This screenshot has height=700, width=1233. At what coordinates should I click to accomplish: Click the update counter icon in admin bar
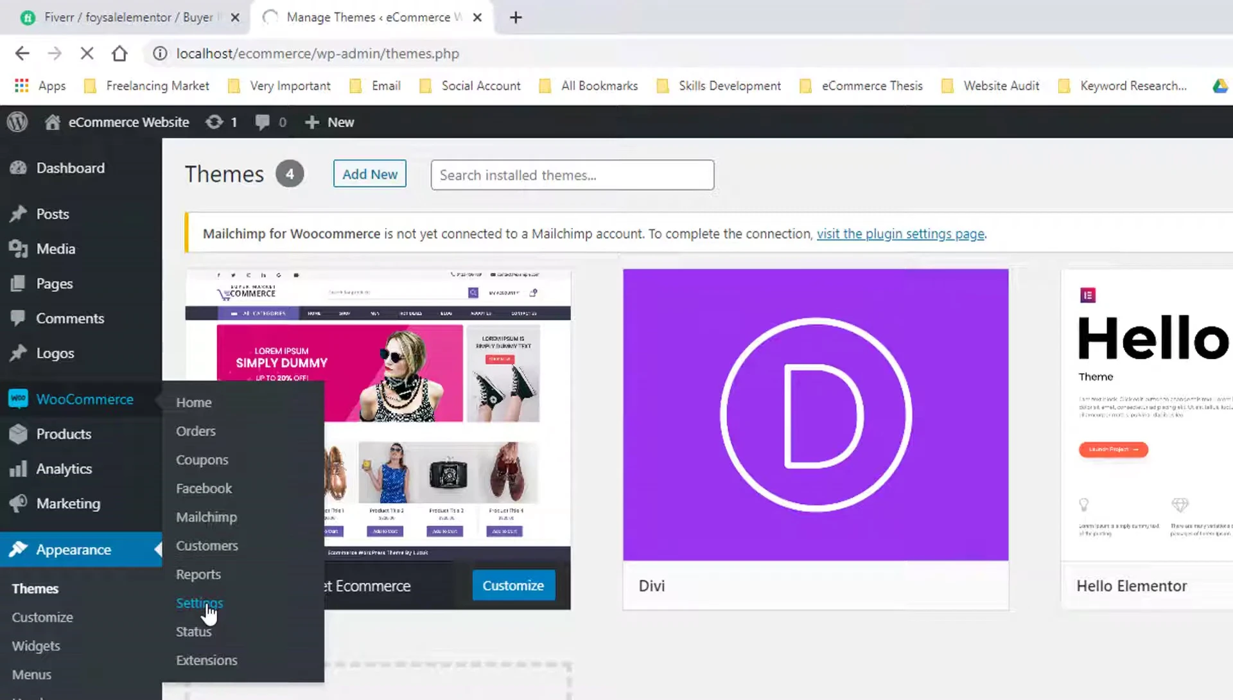click(213, 121)
